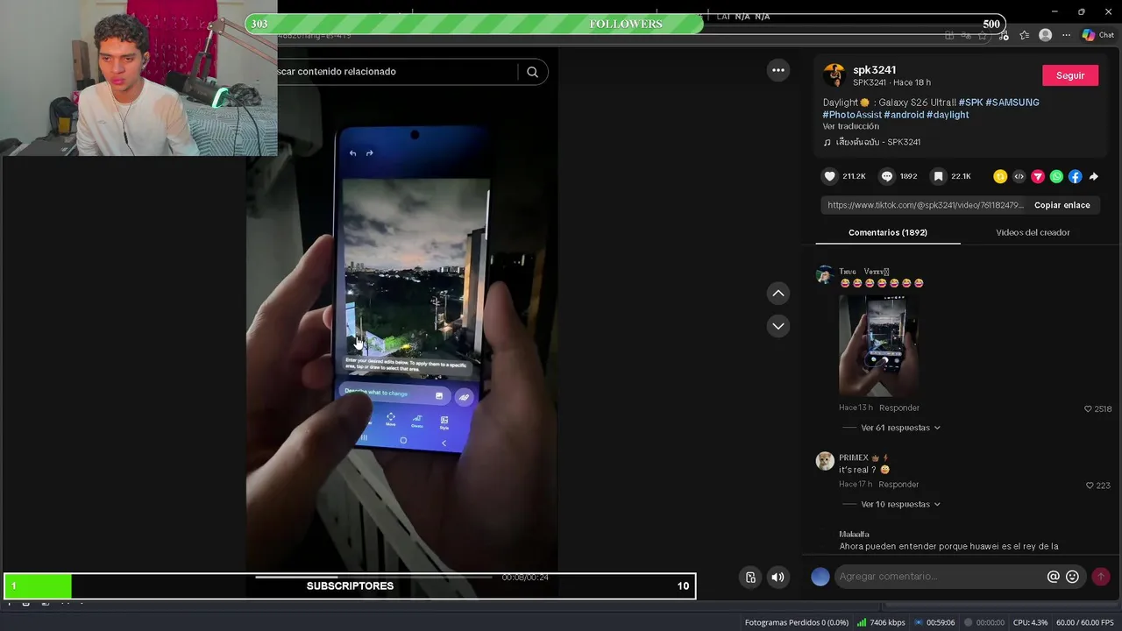The height and width of the screenshot is (631, 1122).
Task: Click the spk3241 username
Action: 875,70
